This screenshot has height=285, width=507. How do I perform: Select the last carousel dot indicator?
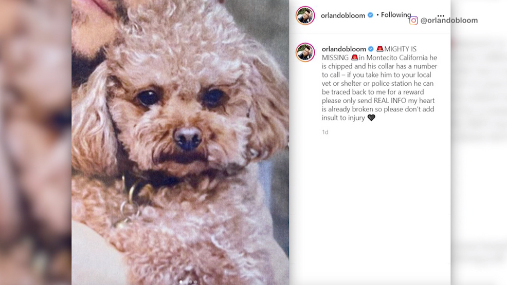(195, 282)
